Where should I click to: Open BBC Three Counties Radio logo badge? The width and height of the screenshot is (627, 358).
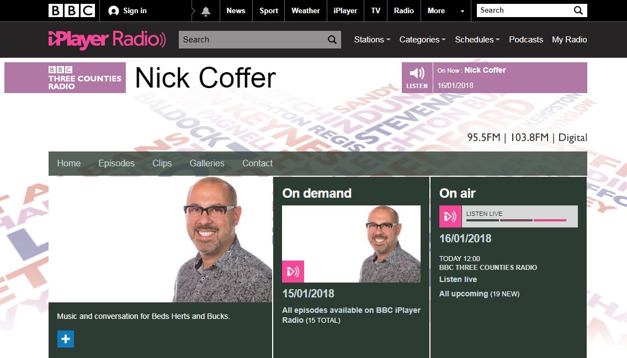click(x=65, y=78)
